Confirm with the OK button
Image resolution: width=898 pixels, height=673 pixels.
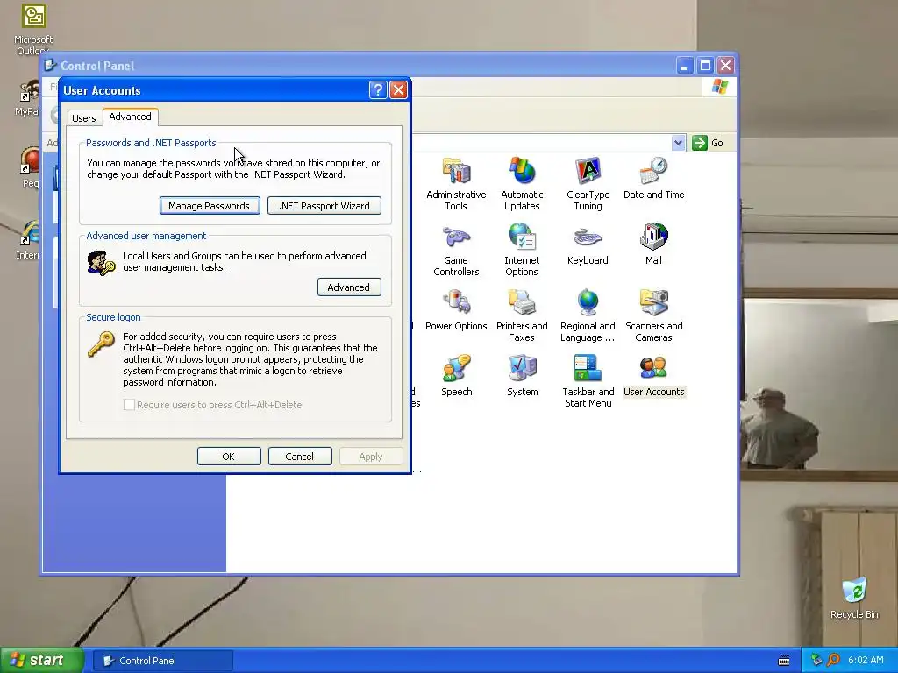[x=229, y=456]
